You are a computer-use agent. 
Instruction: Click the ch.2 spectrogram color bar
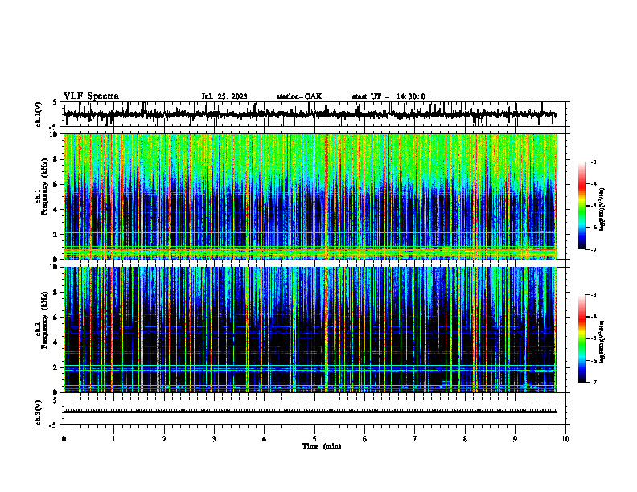coord(582,338)
